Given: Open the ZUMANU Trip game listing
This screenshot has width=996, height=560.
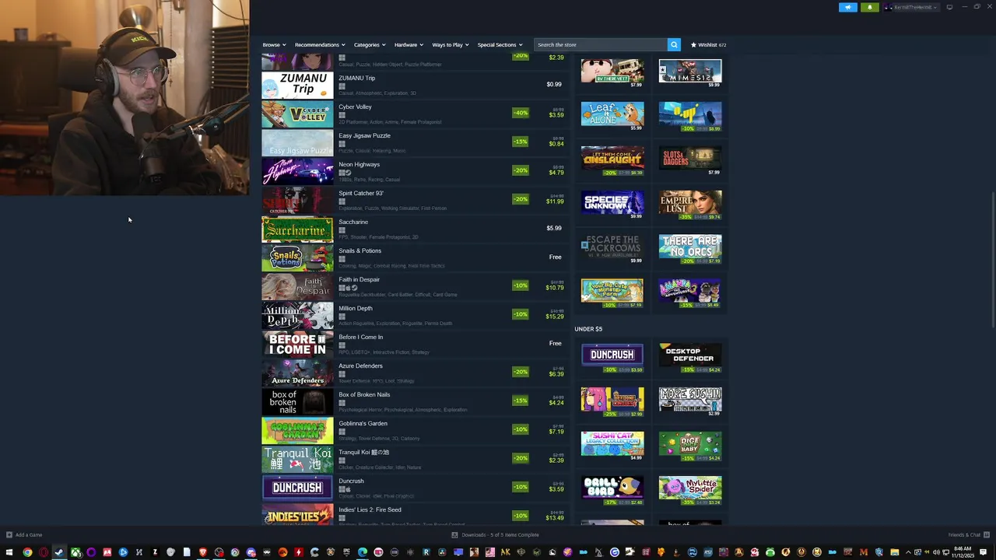Looking at the screenshot, I should pos(414,84).
